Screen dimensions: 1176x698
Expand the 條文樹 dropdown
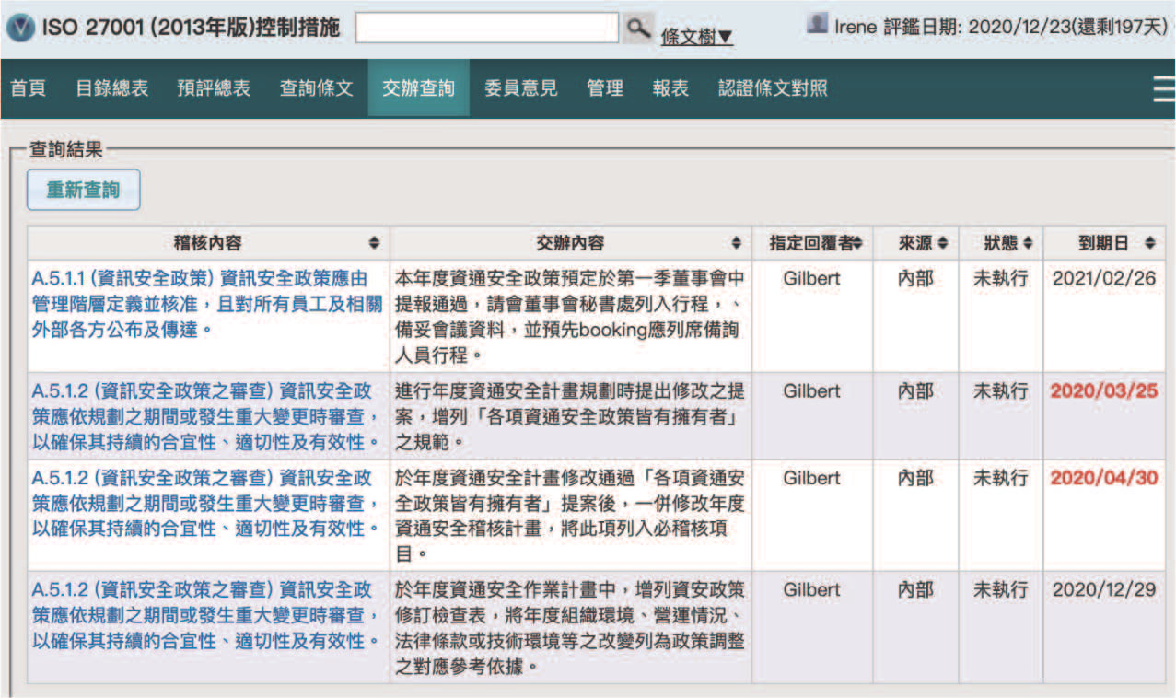click(x=697, y=37)
